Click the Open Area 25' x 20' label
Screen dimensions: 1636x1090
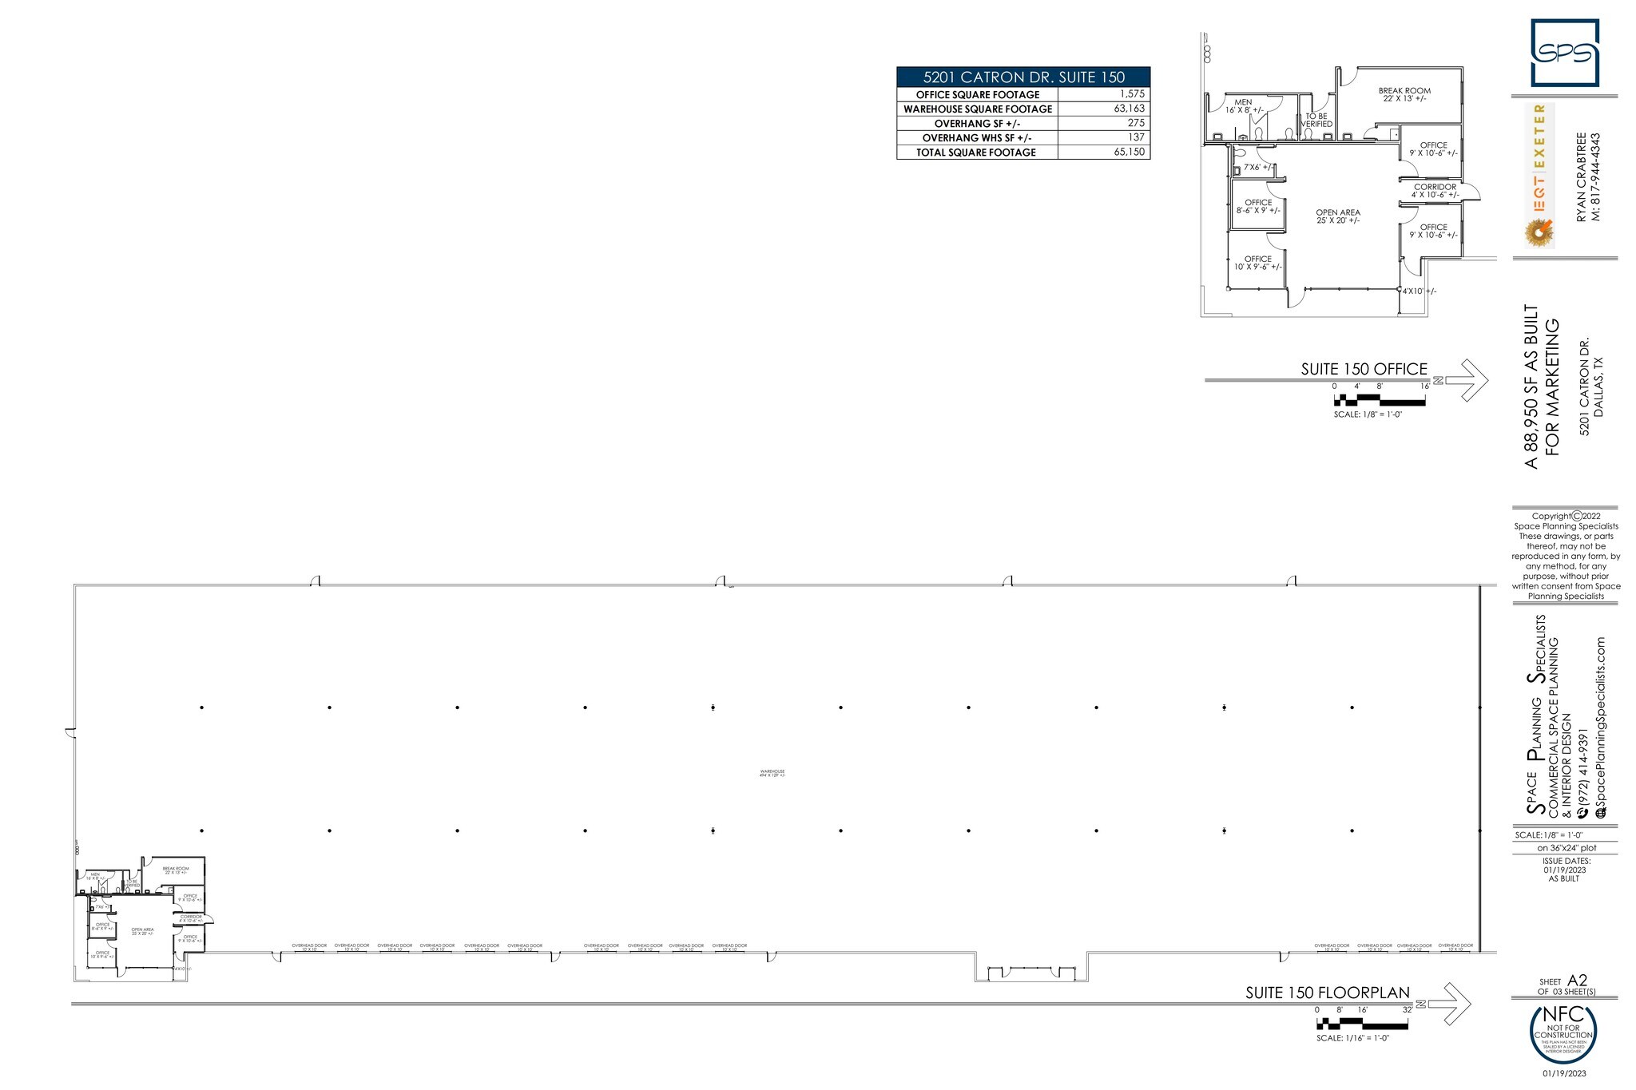pos(1338,216)
